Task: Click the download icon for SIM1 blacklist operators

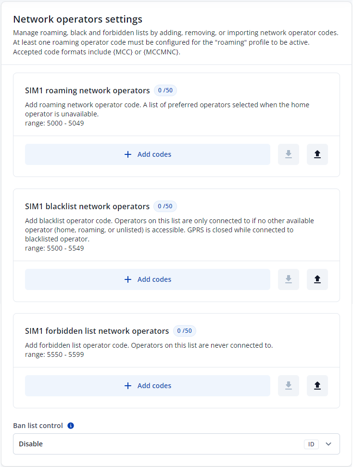Action: tap(289, 279)
